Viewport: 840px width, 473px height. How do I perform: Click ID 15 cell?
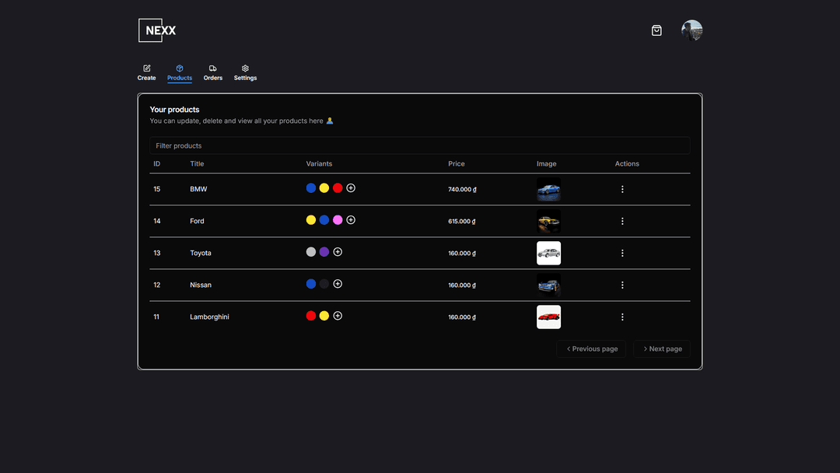click(x=157, y=189)
